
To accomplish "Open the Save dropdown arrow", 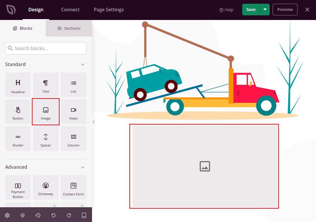I will 265,10.
